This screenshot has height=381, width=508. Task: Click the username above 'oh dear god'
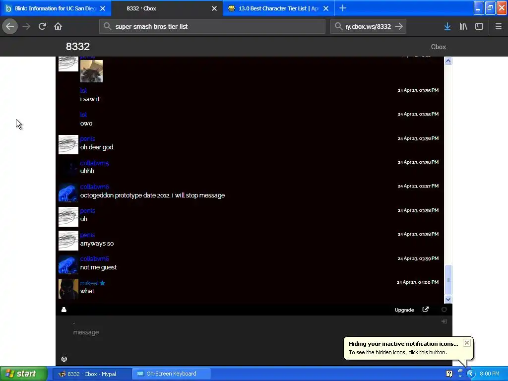87,139
